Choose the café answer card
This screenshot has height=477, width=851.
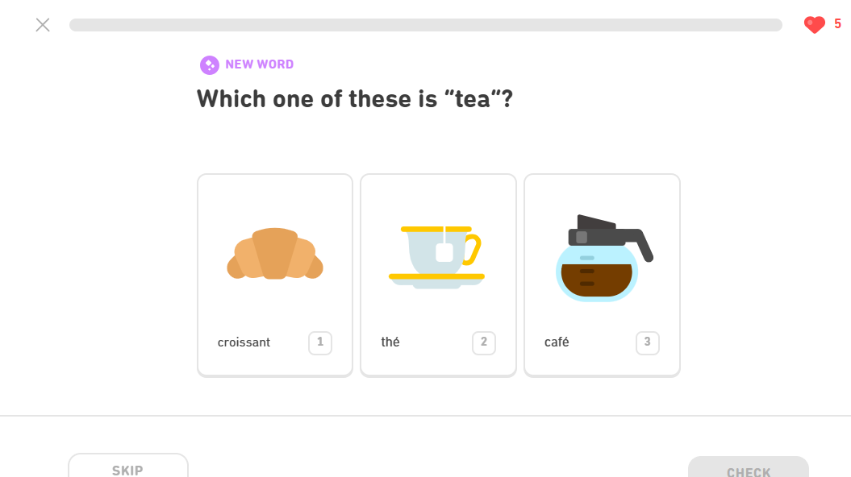pos(602,274)
